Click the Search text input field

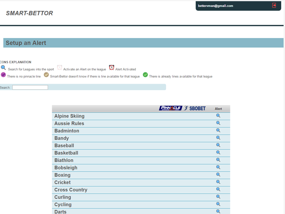pos(30,88)
